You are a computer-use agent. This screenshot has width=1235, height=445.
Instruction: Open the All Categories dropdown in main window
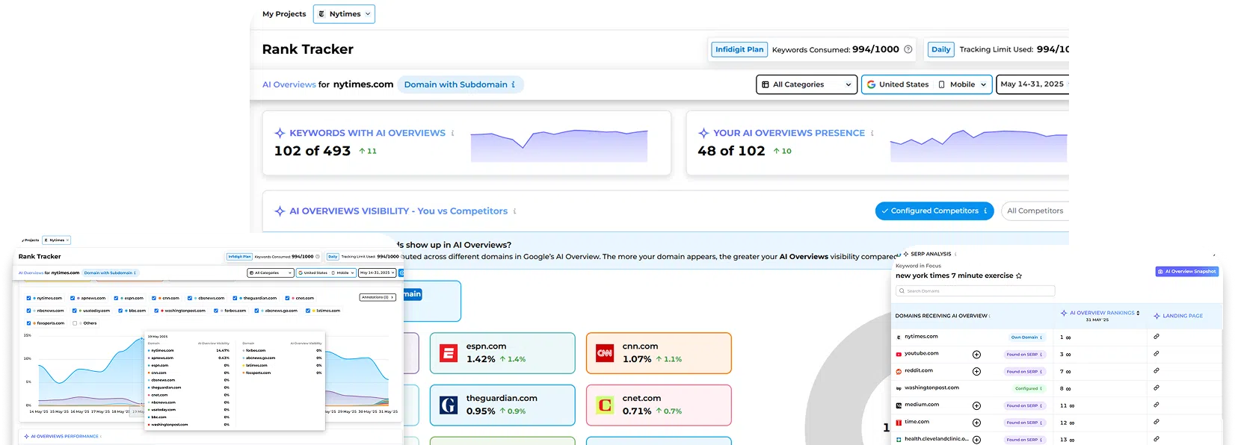tap(807, 84)
